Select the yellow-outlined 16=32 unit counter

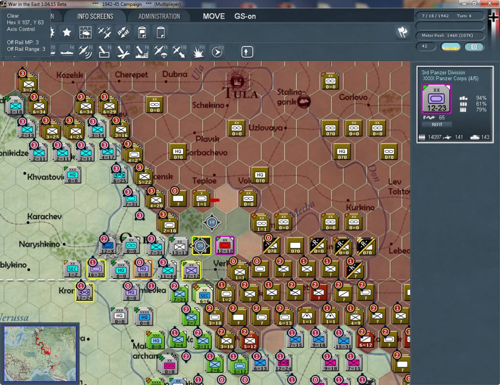(96, 269)
